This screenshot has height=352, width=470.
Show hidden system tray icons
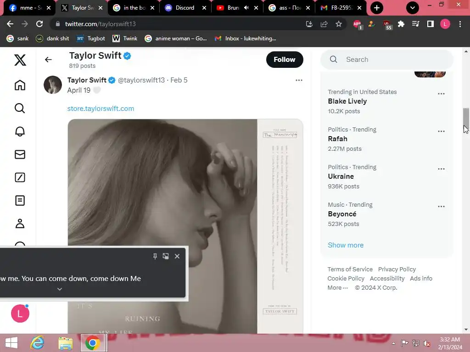[x=393, y=343]
